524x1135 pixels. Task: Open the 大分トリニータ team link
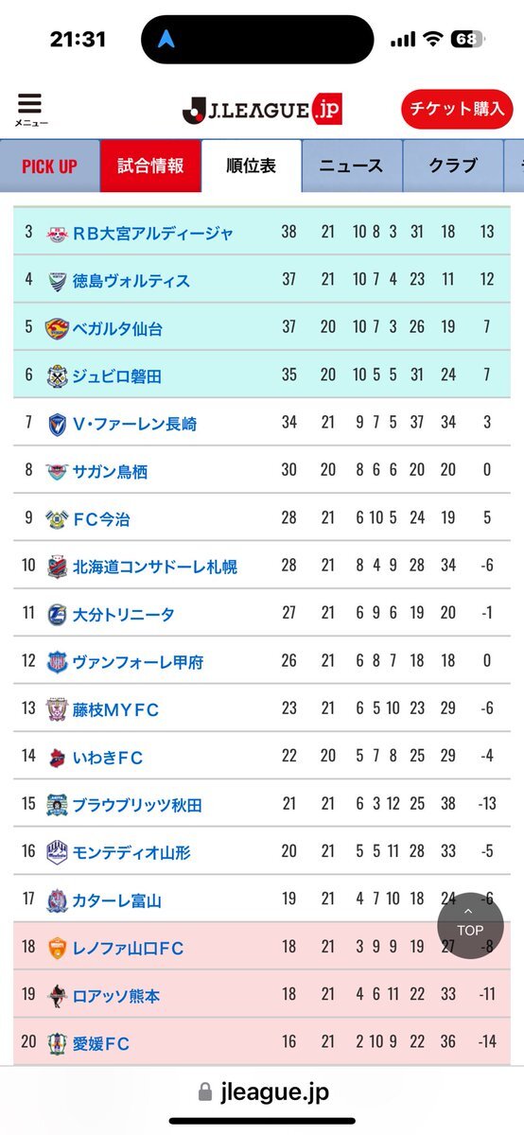coord(124,614)
